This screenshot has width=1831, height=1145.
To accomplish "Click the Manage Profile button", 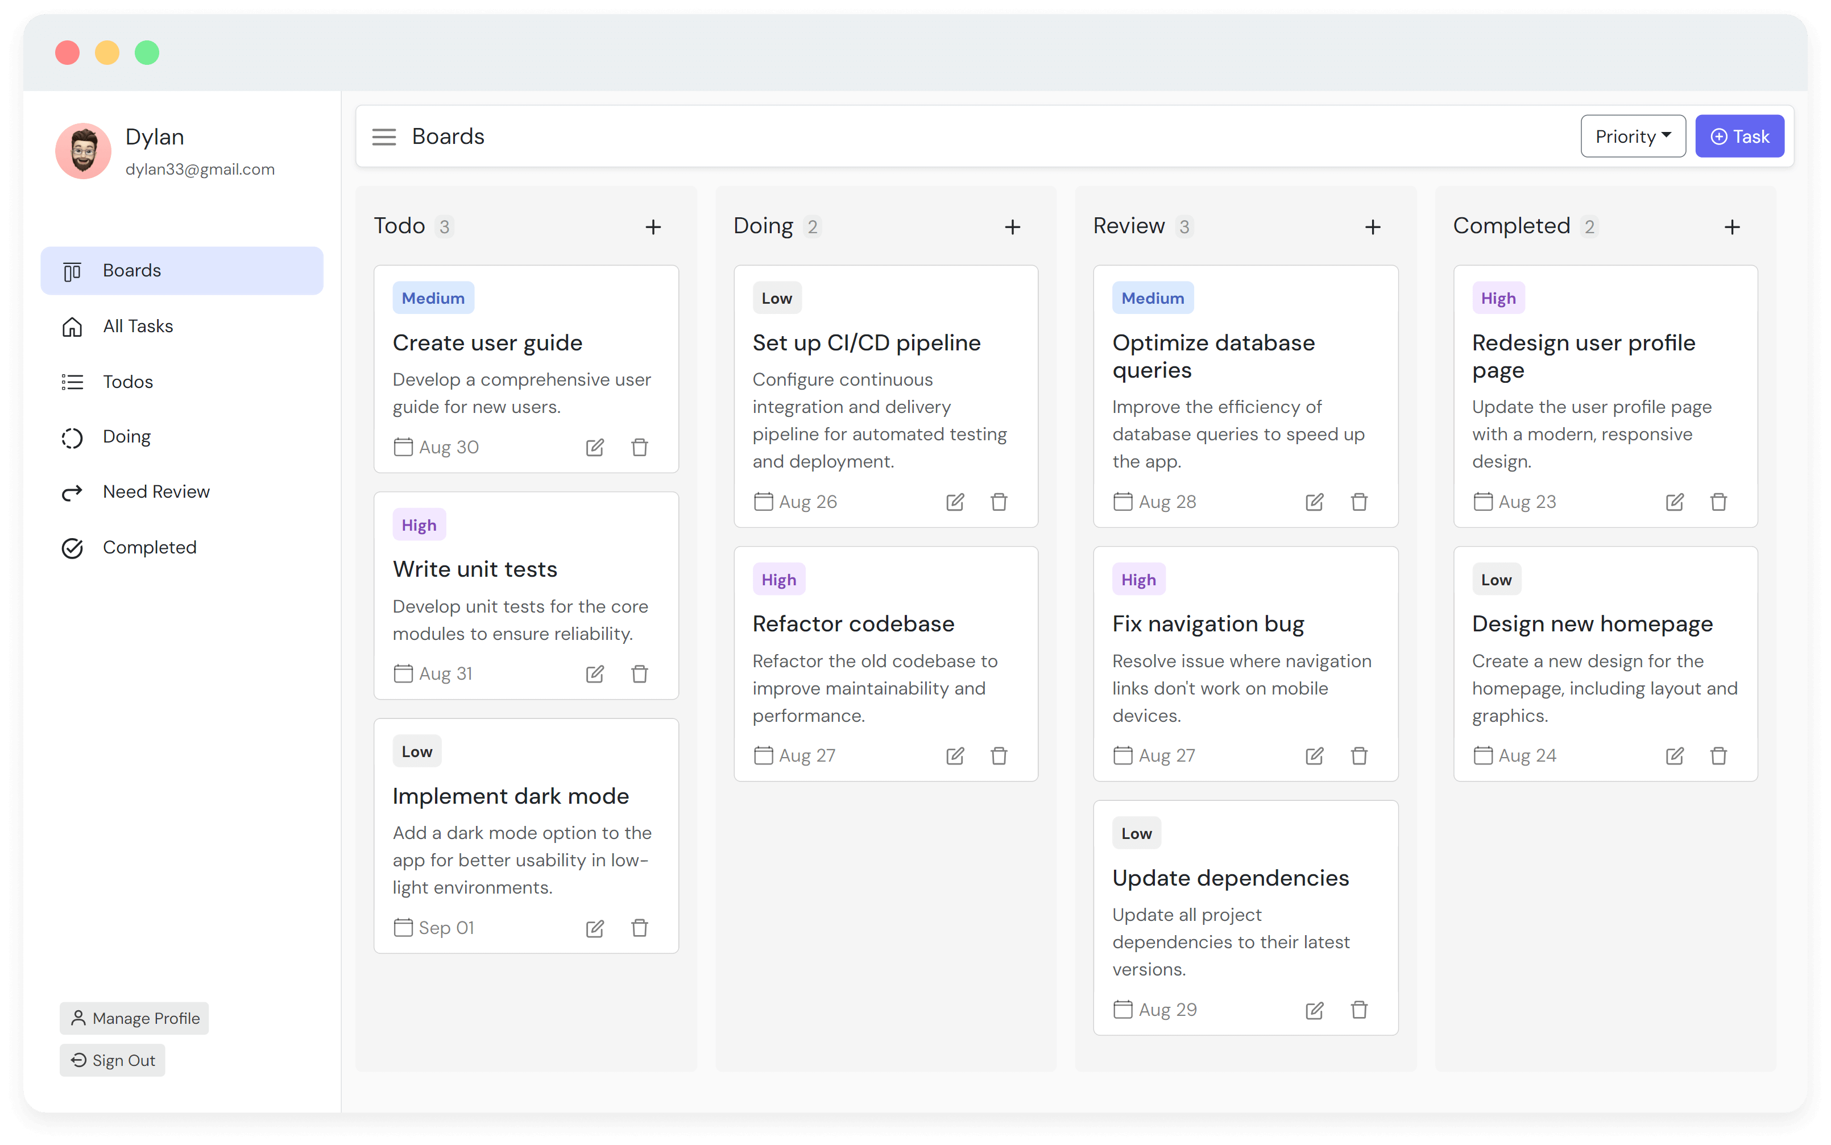I will point(134,1018).
